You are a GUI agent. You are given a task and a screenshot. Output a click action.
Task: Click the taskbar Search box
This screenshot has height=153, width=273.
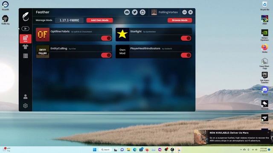[x=105, y=150]
